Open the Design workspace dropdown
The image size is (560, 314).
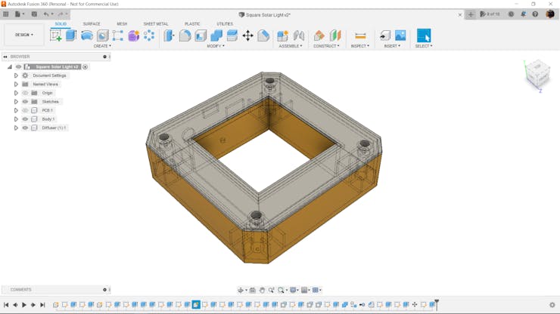(23, 35)
